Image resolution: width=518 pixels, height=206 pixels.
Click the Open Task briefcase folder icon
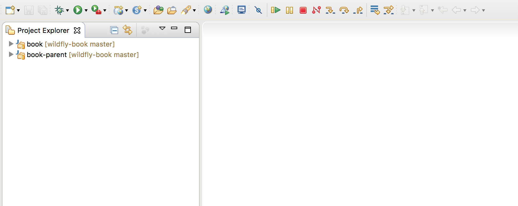(x=172, y=10)
